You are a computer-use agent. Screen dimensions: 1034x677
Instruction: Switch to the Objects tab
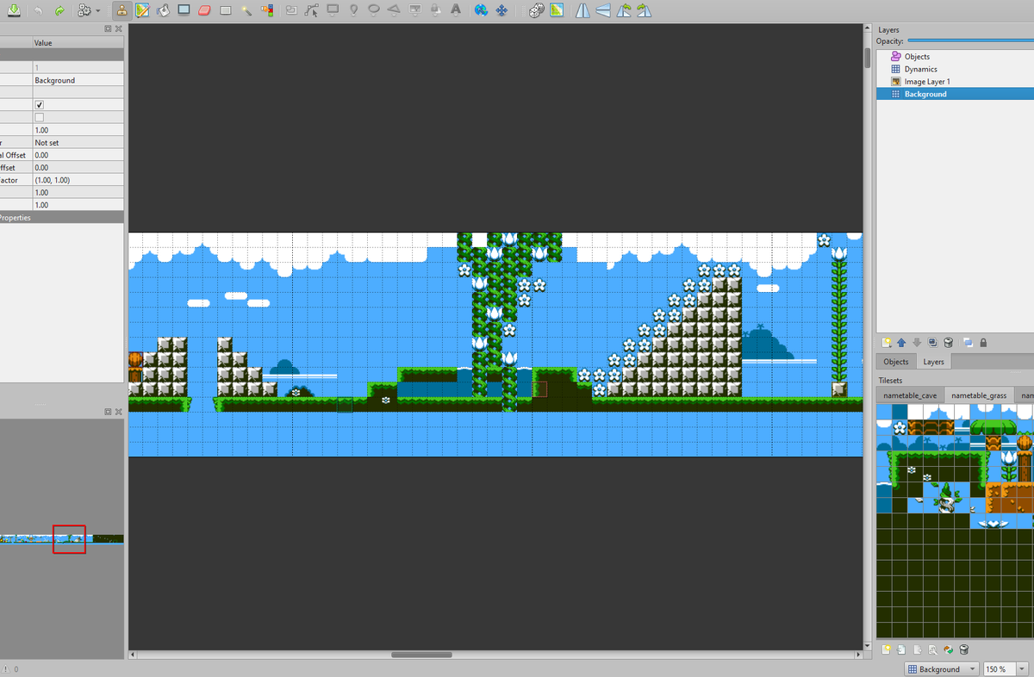pyautogui.click(x=896, y=362)
